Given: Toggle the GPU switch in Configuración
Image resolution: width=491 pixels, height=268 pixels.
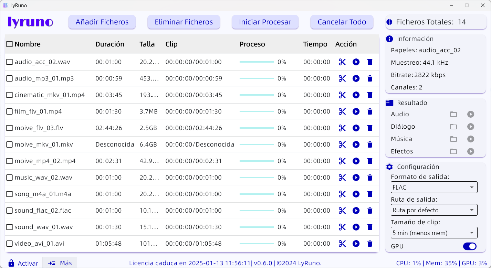Looking at the screenshot, I should pyautogui.click(x=470, y=246).
